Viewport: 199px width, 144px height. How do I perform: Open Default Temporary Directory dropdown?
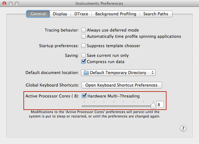[x=118, y=73]
